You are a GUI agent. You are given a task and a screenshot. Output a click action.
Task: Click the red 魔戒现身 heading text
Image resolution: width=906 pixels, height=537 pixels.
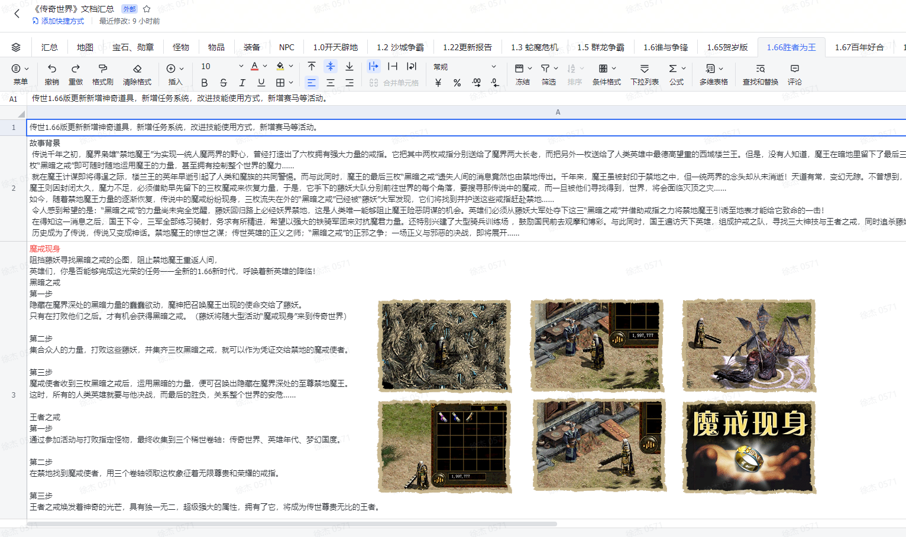coord(45,249)
